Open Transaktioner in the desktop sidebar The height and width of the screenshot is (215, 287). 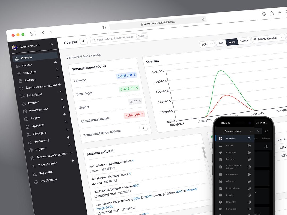(x=47, y=164)
